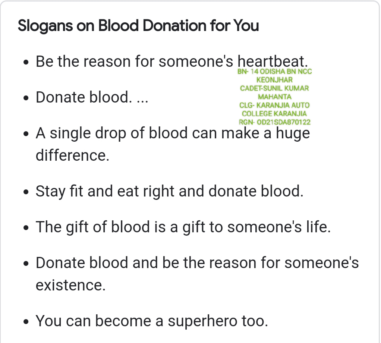Click the green 'CADET-SUNIL KUMAR' watermark line
381x343 pixels.
coord(274,88)
